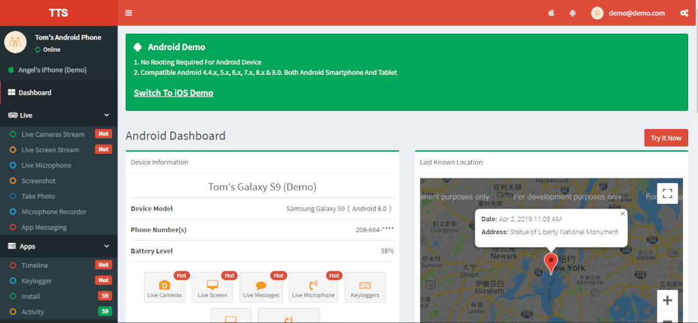Open Microphone Recorder sidebar item

pos(59,212)
